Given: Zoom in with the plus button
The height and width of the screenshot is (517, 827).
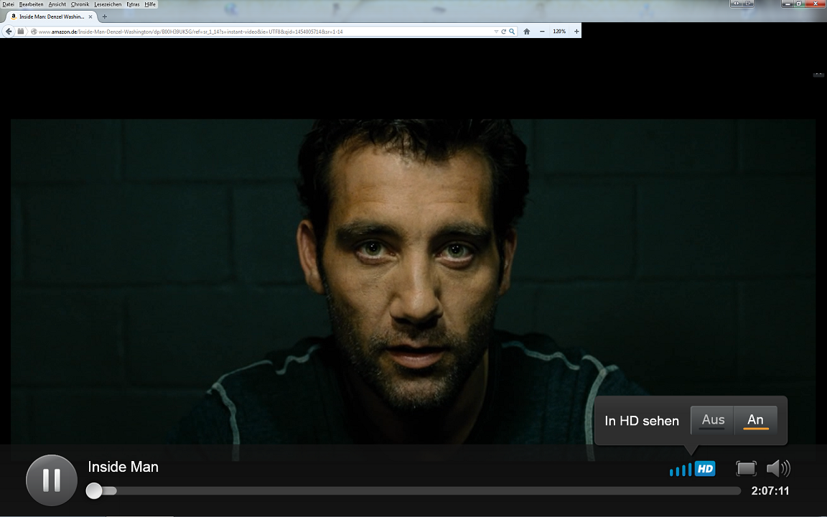Looking at the screenshot, I should click(x=576, y=32).
